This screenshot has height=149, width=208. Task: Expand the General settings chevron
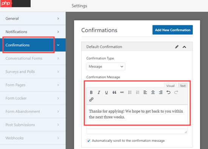coord(58,19)
